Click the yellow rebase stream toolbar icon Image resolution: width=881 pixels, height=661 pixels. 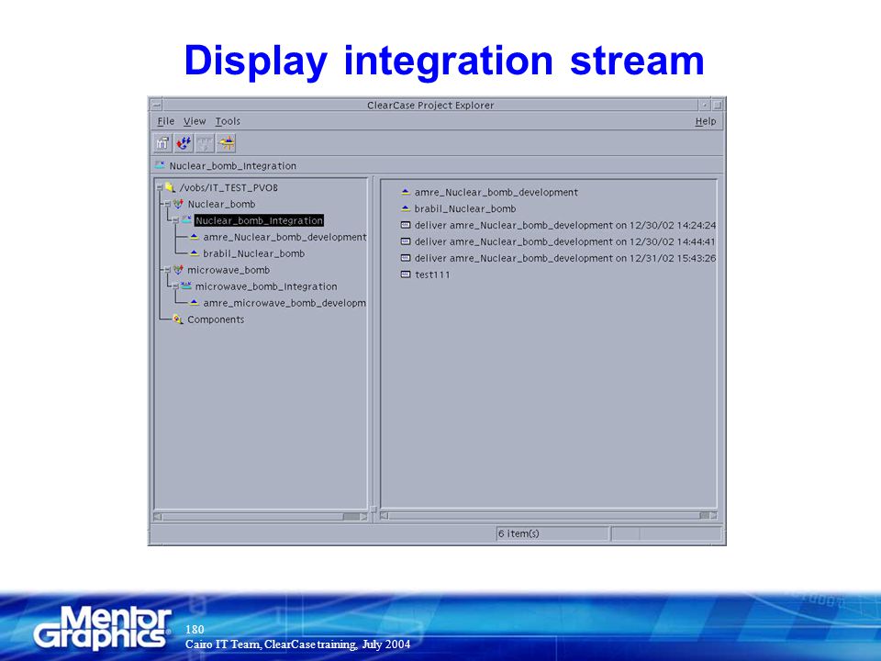227,143
